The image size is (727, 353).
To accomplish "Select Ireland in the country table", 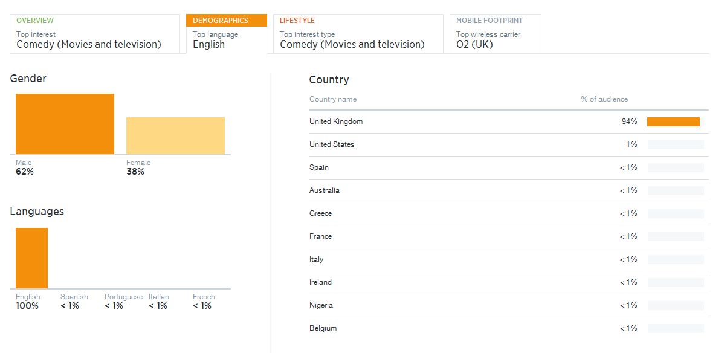I will pyautogui.click(x=320, y=282).
